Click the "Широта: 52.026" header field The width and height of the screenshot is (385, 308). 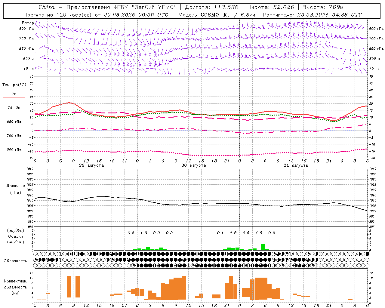coord(270,7)
